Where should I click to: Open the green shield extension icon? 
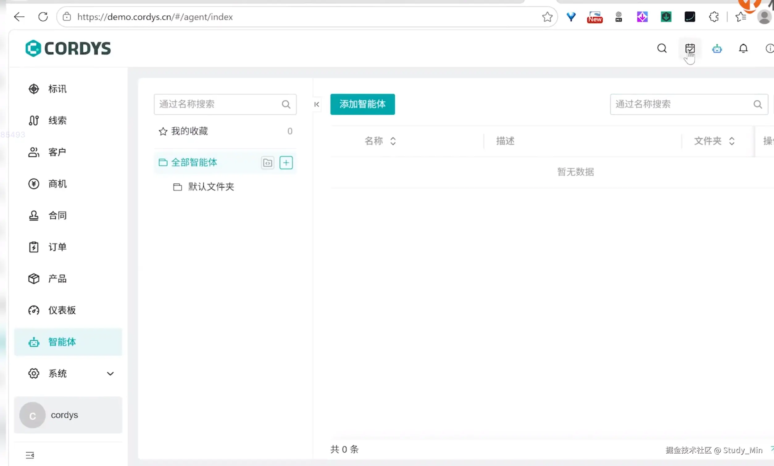(x=666, y=17)
